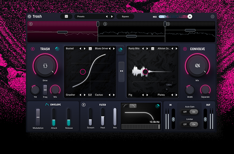Click the Trash Drive knob
This screenshot has width=234, height=154.
[x=45, y=66]
